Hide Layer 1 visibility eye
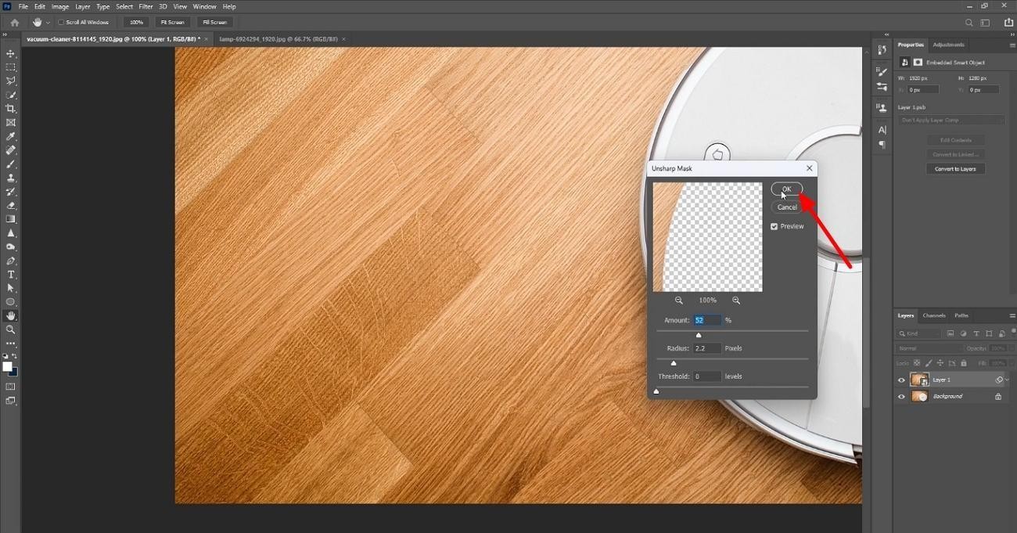 click(x=901, y=380)
